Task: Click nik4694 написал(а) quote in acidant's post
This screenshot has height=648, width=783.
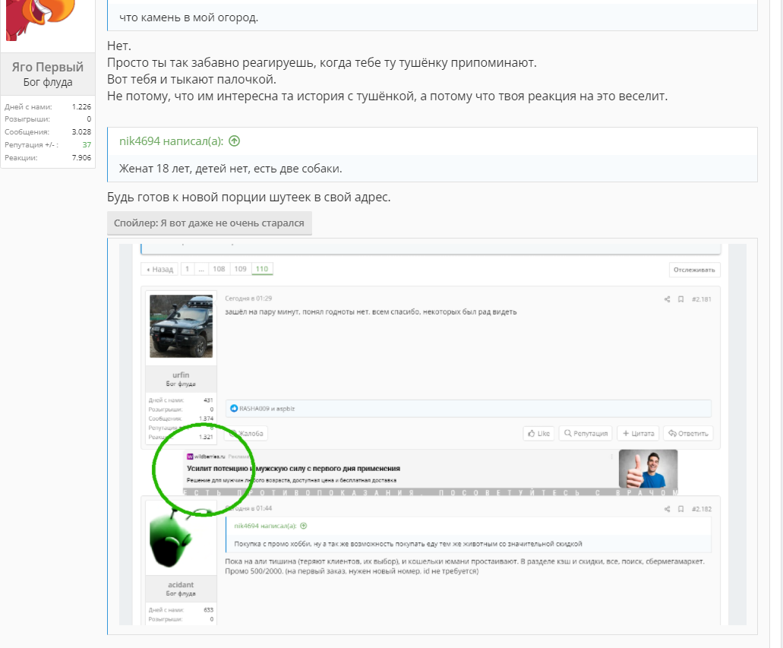Action: [265, 526]
